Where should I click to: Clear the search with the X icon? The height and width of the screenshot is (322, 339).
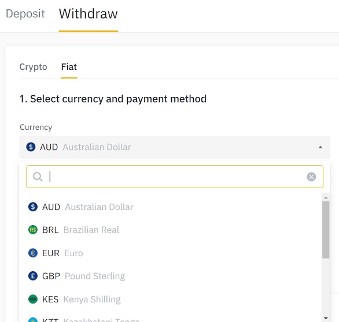point(311,177)
